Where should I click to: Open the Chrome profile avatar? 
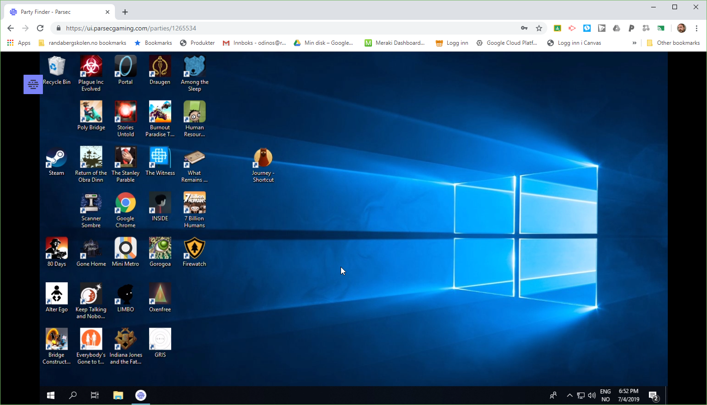[x=681, y=28]
